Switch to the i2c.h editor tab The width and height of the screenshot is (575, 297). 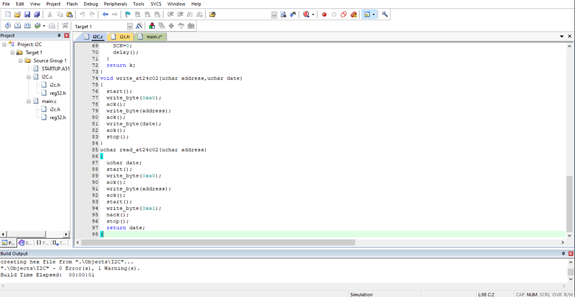121,37
